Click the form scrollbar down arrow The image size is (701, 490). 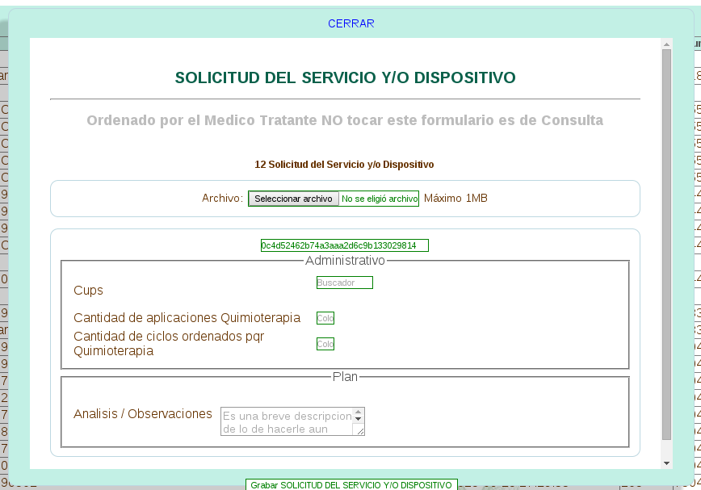tap(666, 463)
